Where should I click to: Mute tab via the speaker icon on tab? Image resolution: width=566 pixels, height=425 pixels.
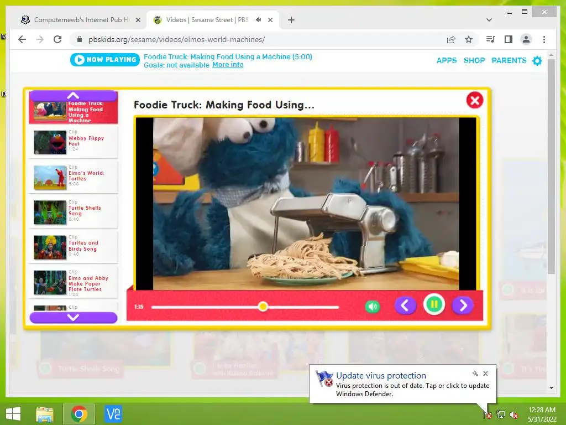coord(259,20)
